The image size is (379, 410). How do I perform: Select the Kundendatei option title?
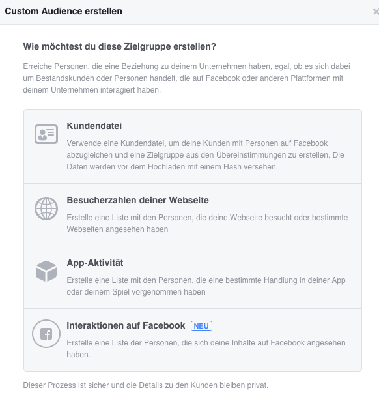tap(94, 126)
